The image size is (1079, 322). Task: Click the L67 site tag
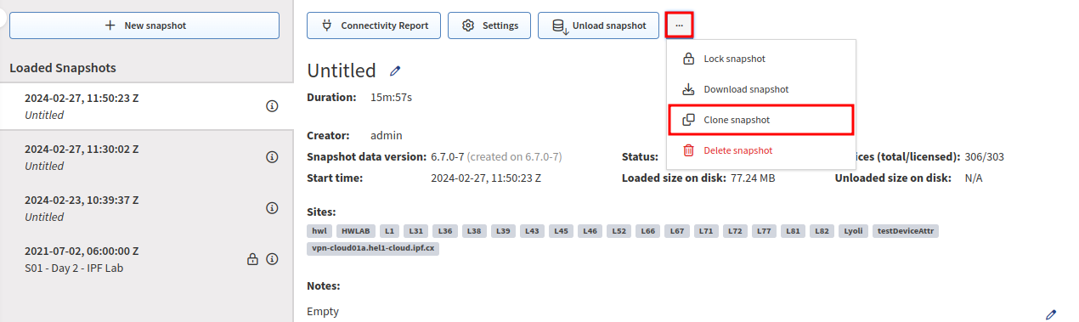pos(677,231)
